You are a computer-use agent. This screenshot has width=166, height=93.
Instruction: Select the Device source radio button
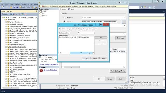[64, 21]
